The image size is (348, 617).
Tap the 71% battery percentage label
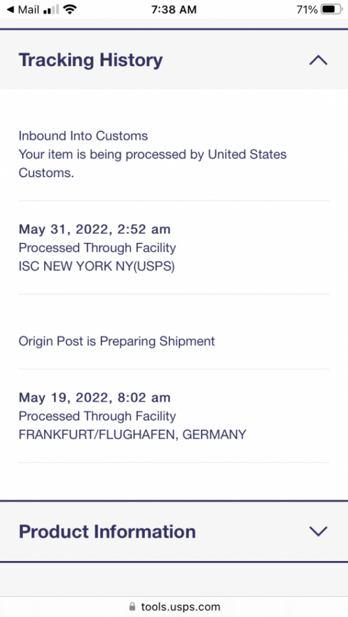click(x=307, y=10)
